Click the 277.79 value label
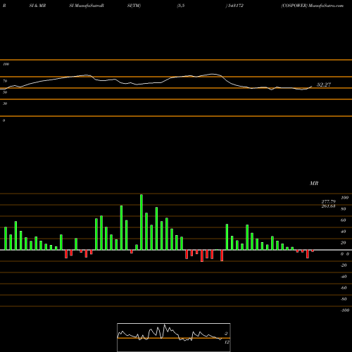352x352 pixels. 328,201
